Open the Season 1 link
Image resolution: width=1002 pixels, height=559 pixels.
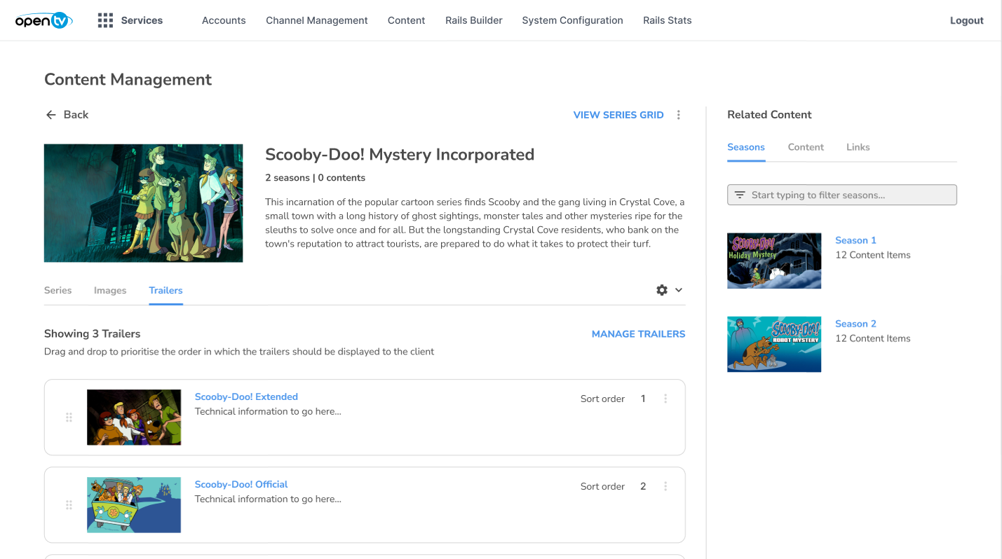[855, 240]
